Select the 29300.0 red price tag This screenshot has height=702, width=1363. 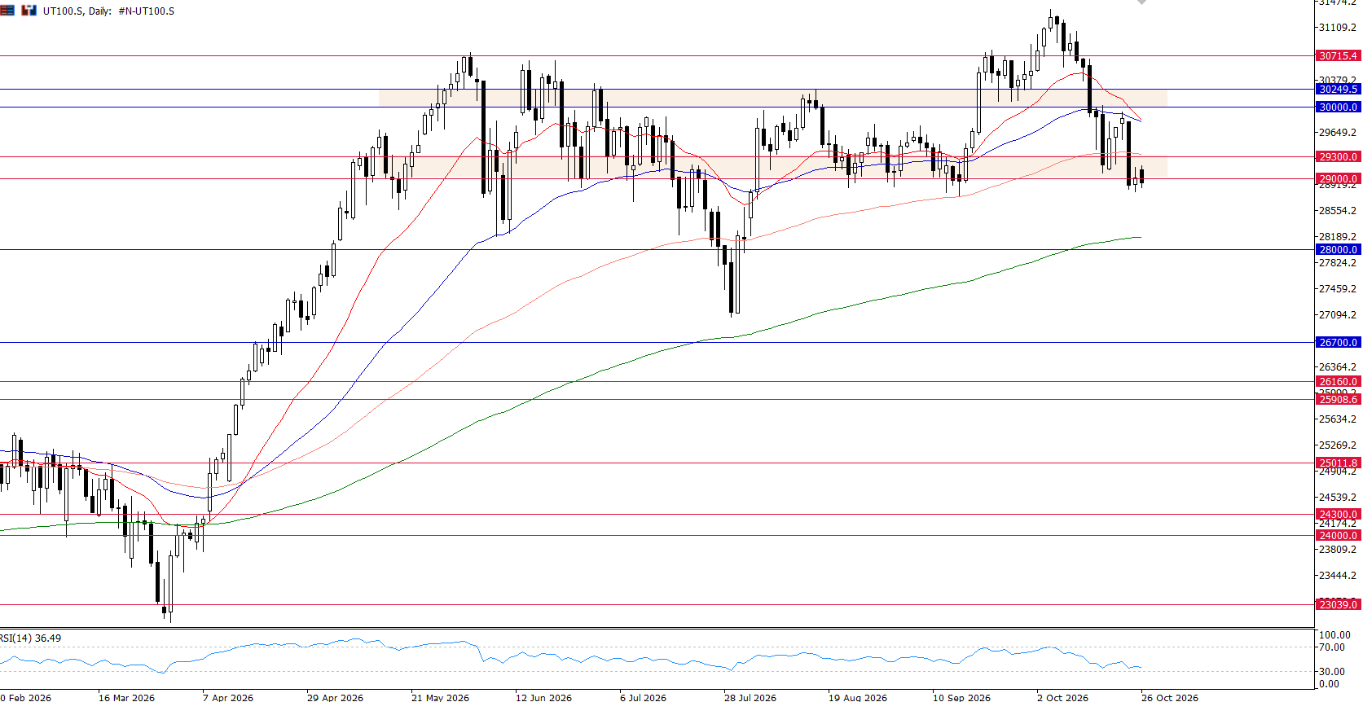[x=1338, y=157]
